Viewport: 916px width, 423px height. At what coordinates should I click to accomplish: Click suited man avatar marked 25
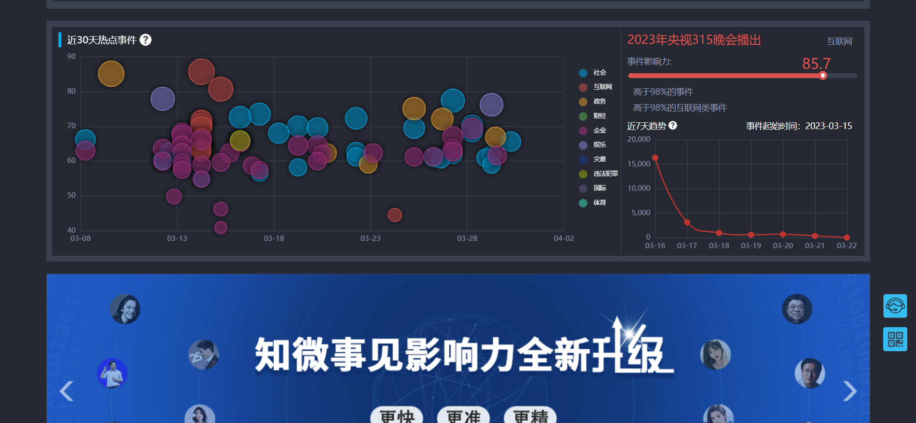point(203,355)
